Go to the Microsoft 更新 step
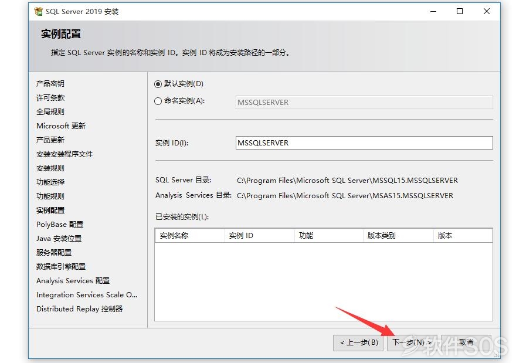Viewport: 516px width, 363px height. (x=61, y=126)
